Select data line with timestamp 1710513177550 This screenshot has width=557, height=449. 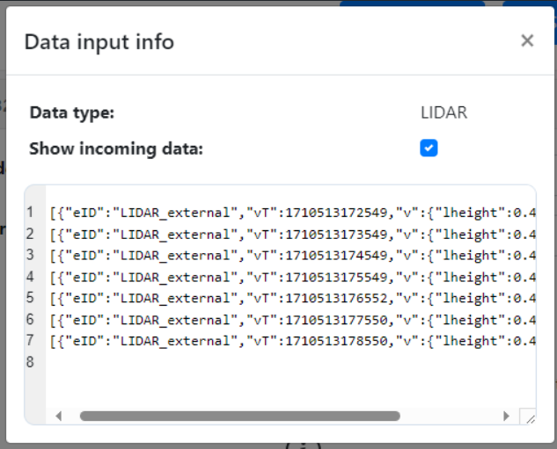click(290, 319)
